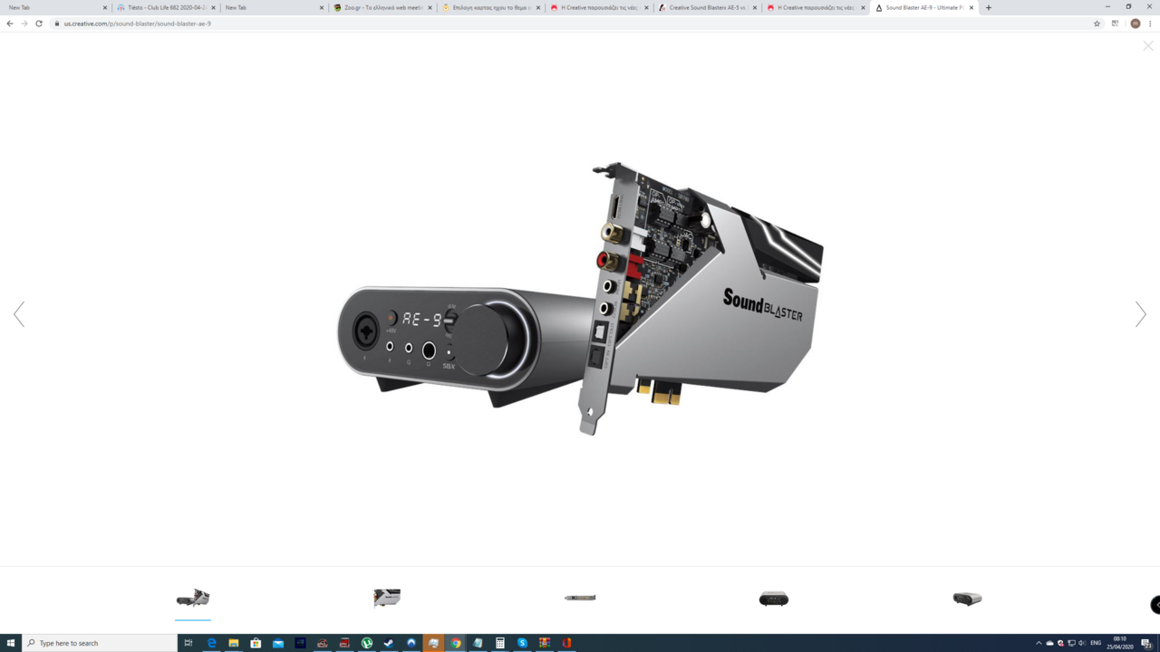Close the Zoo.gr tab
This screenshot has height=652, width=1160.
430,7
